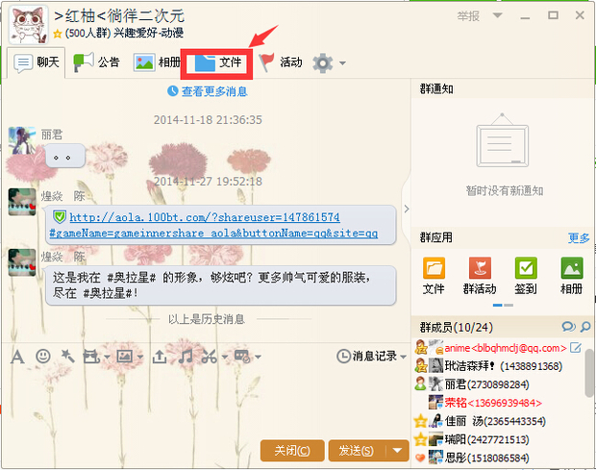Click the 发送(S) button
This screenshot has height=470, width=596.
click(x=357, y=451)
